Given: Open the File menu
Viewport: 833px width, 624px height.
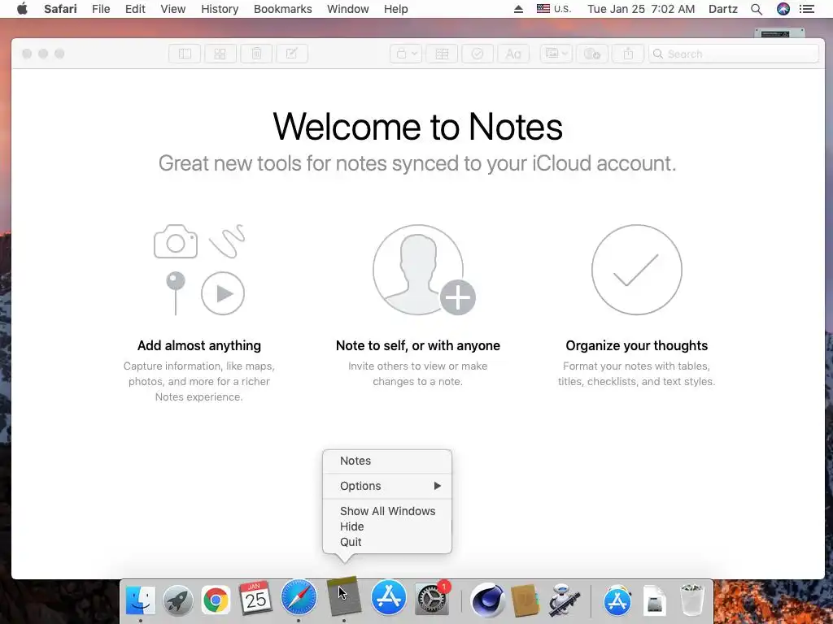Looking at the screenshot, I should (101, 9).
